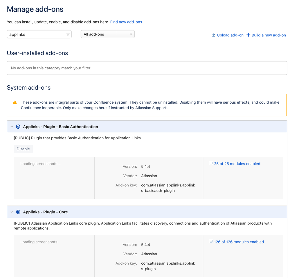Click the Applinks - Plugin - Core title
This screenshot has width=290, height=278.
(x=45, y=212)
